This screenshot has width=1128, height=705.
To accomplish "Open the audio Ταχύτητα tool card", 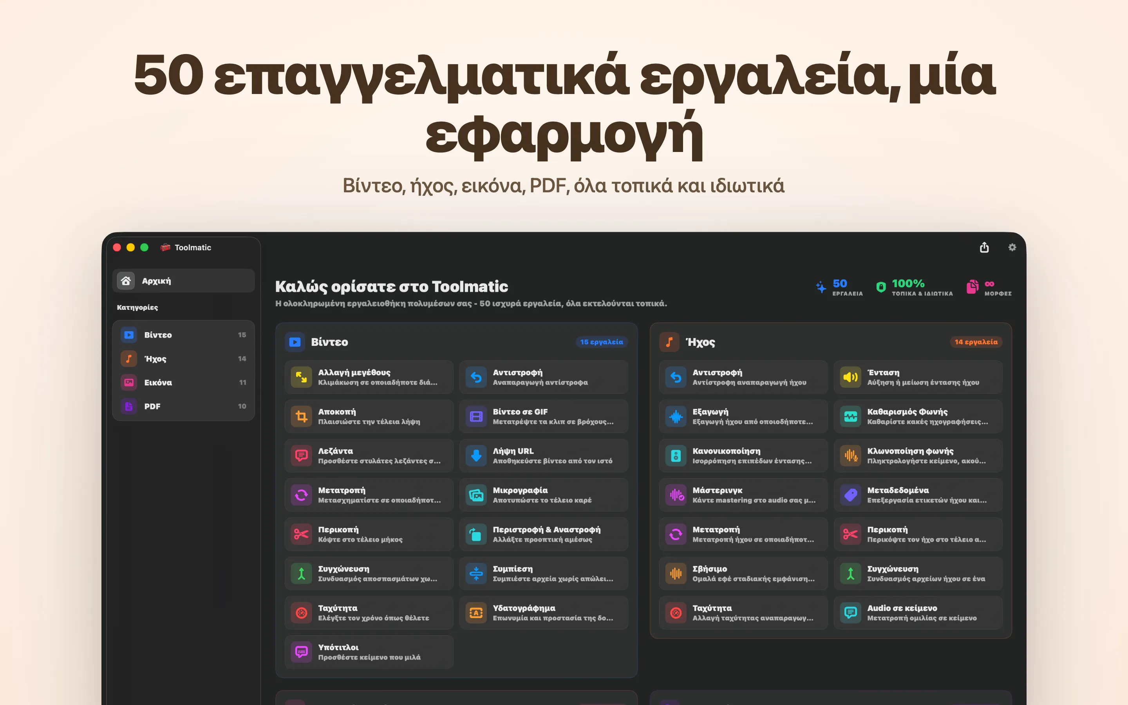I will point(743,613).
